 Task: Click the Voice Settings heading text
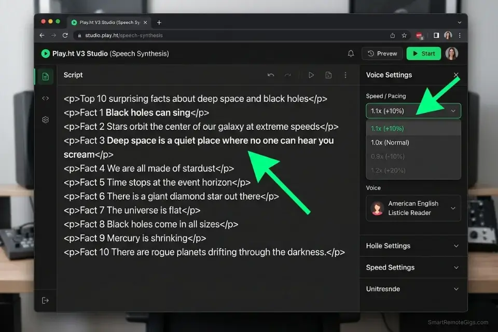389,75
